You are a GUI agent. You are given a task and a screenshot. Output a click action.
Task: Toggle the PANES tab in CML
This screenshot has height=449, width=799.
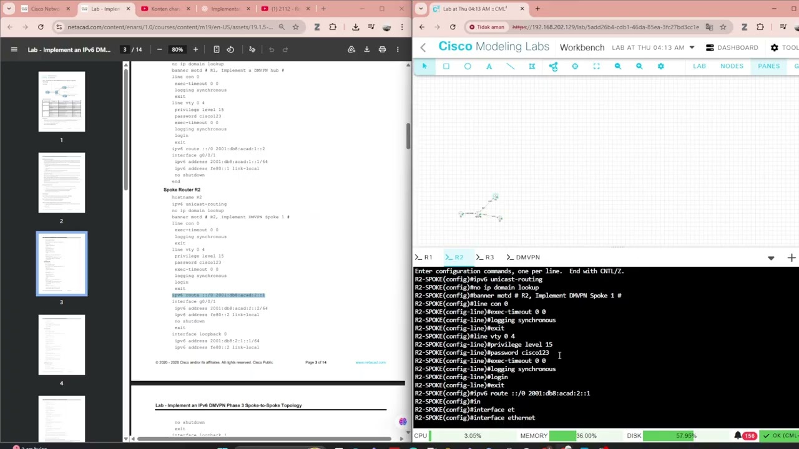[x=768, y=66]
